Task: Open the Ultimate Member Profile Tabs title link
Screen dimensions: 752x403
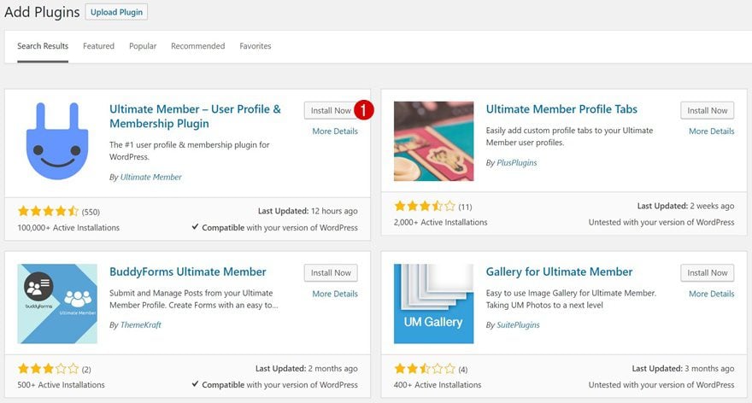Action: click(x=561, y=109)
